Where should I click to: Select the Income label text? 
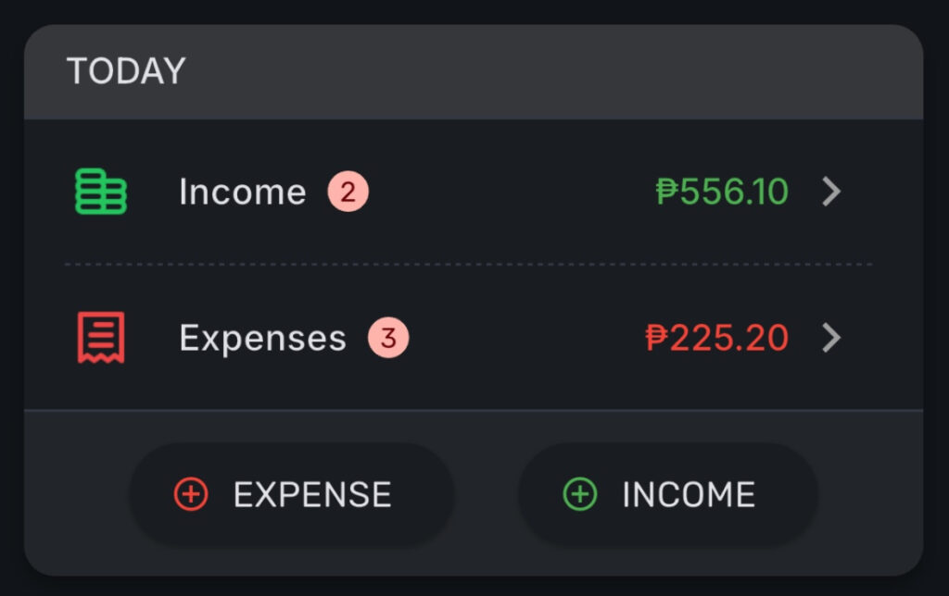[x=242, y=192]
